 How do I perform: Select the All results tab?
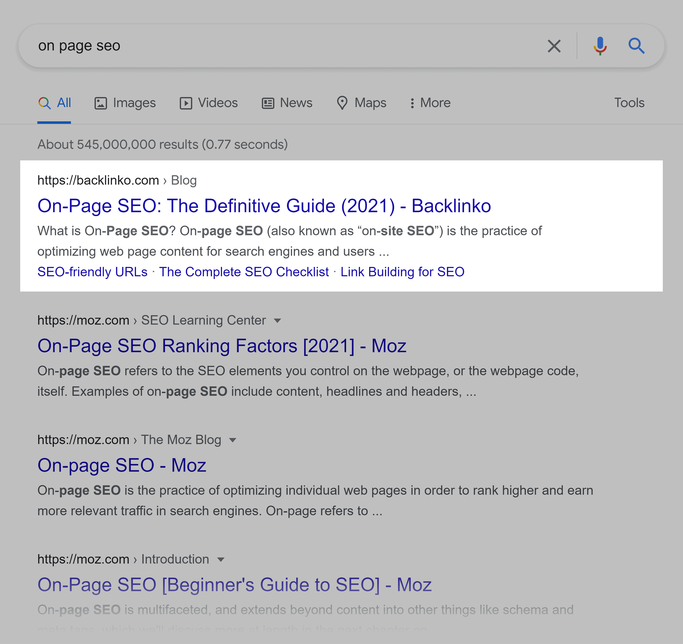tap(54, 103)
